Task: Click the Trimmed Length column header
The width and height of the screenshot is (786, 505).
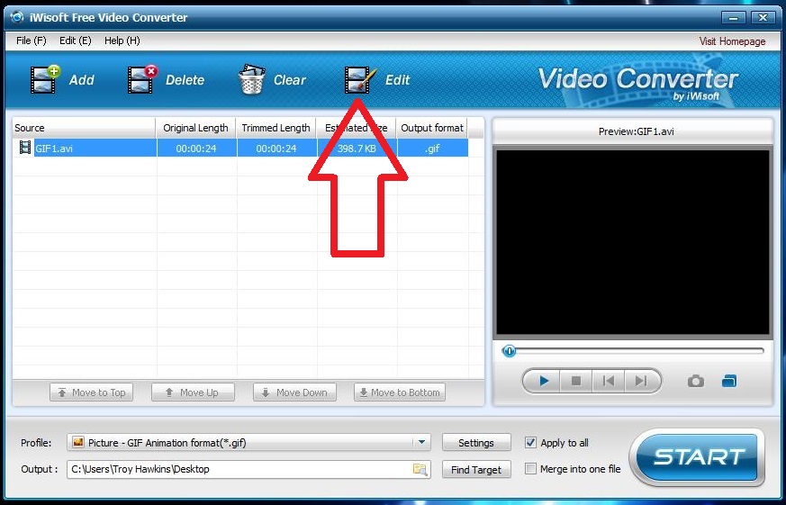Action: point(276,128)
